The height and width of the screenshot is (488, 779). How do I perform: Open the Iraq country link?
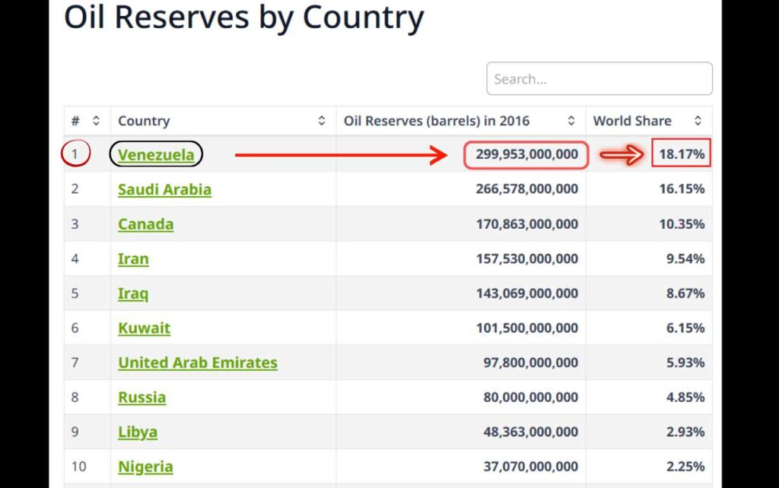pos(133,293)
